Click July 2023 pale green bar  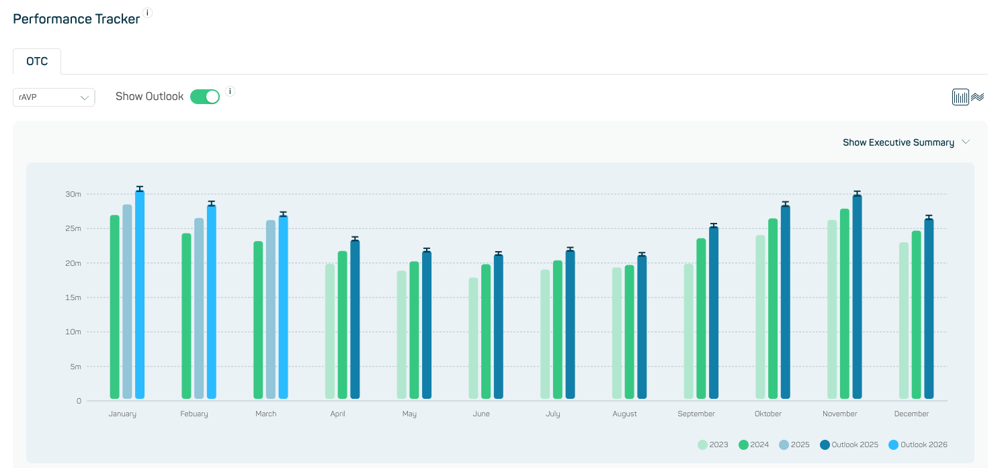pyautogui.click(x=545, y=334)
